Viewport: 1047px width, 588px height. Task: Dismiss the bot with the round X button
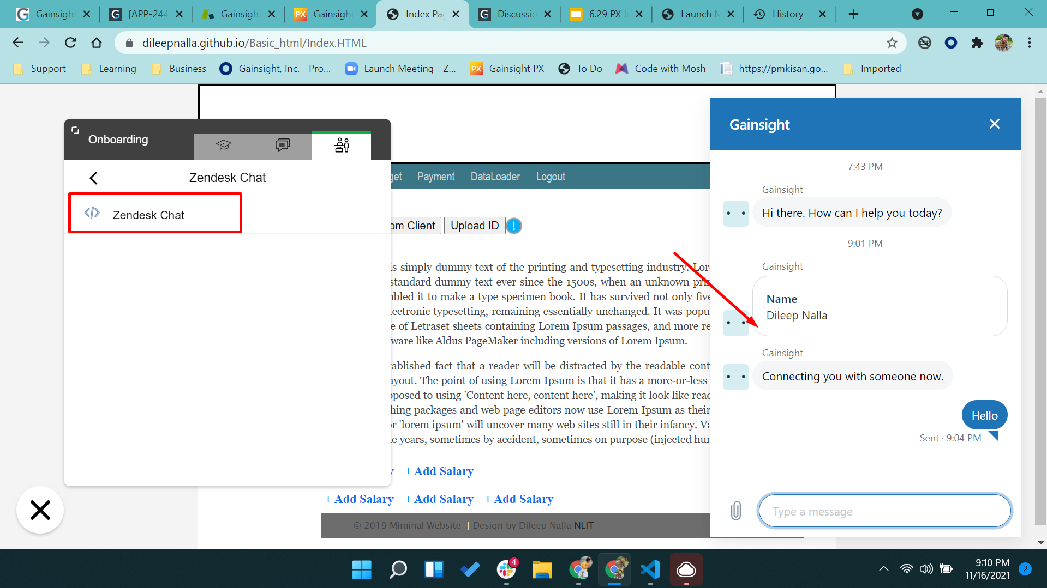[40, 510]
